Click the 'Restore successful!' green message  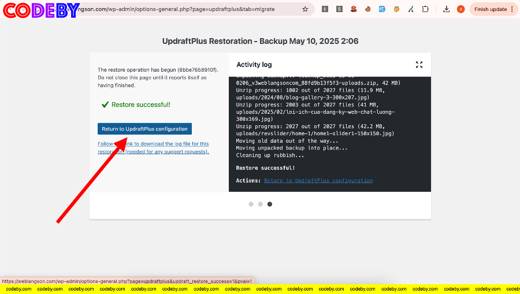[140, 105]
